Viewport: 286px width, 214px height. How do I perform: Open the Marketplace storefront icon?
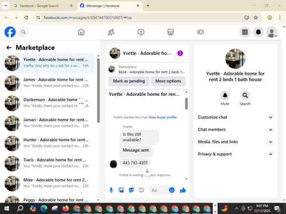coord(170,32)
